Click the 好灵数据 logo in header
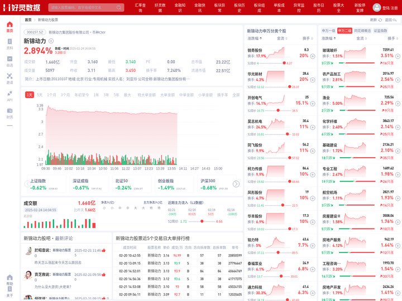 pyautogui.click(x=22, y=7)
